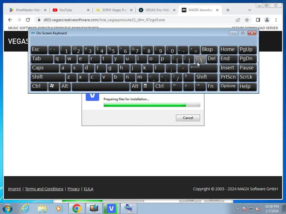The height and width of the screenshot is (214, 286).
Task: Click the Enter key on On-Screen Keyboard
Action: 203,68
